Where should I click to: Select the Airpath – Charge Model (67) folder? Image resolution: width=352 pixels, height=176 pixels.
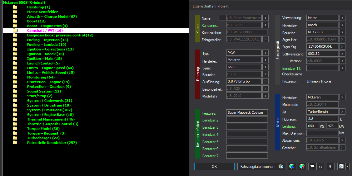[x=52, y=17]
